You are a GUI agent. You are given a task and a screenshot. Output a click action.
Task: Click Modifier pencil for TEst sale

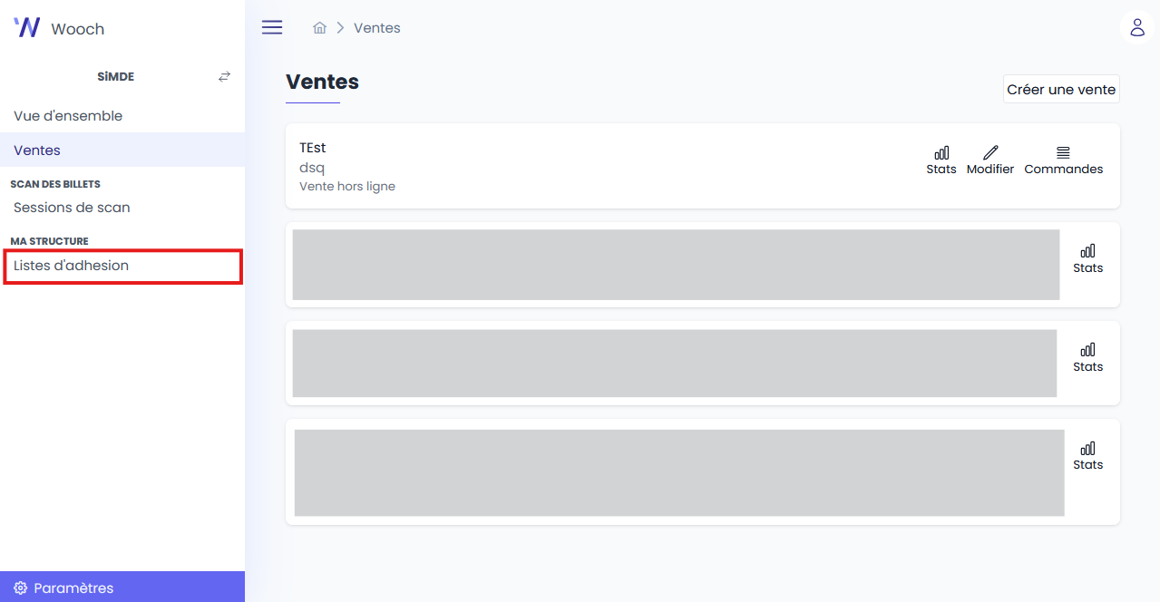pos(990,160)
